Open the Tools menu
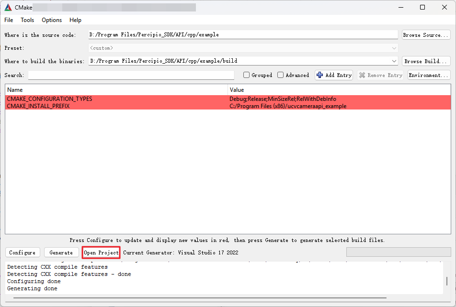This screenshot has height=307, width=456. point(27,20)
